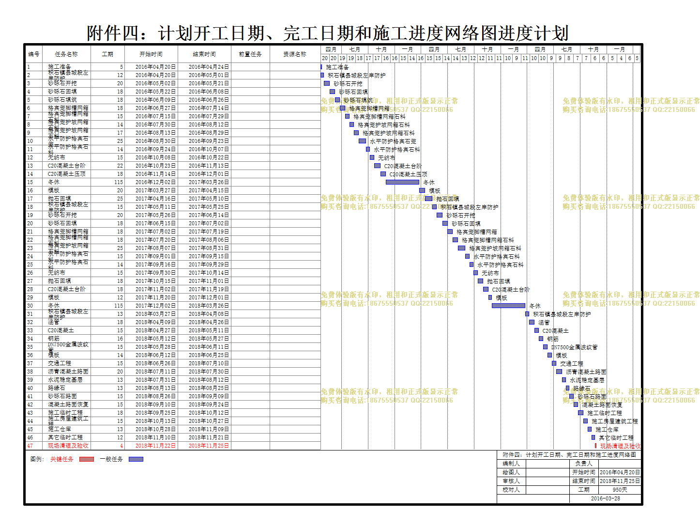Click the 施工临时工程 Gantt bar

click(x=580, y=413)
